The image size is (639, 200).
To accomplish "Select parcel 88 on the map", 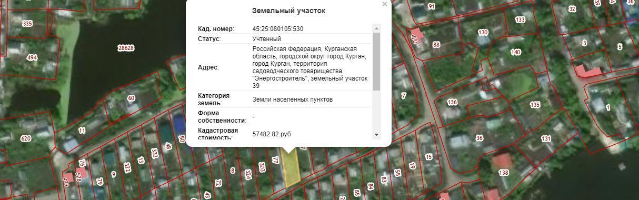I will pyautogui.click(x=436, y=45).
